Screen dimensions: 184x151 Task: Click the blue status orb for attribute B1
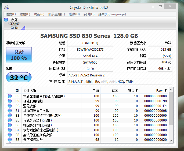pyautogui.click(x=10, y=111)
